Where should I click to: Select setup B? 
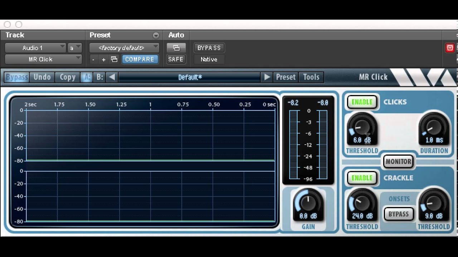pyautogui.click(x=100, y=77)
